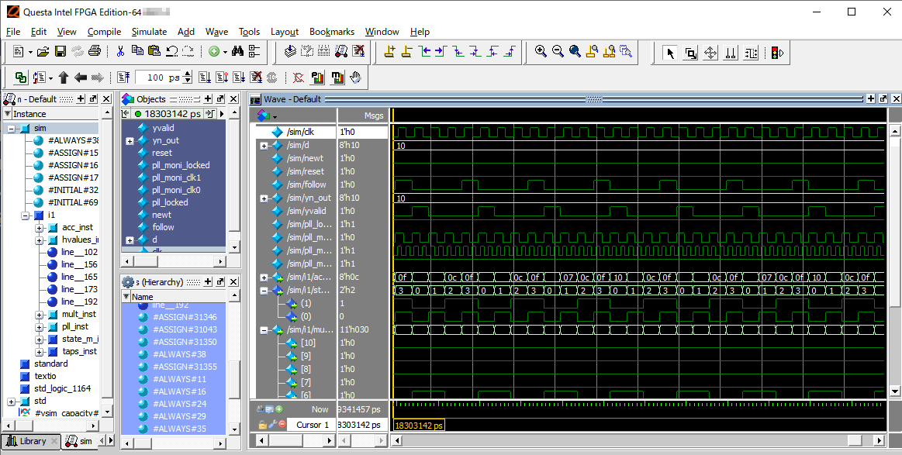The image size is (902, 455).
Task: Click the traffic light run icon
Action: tap(776, 53)
